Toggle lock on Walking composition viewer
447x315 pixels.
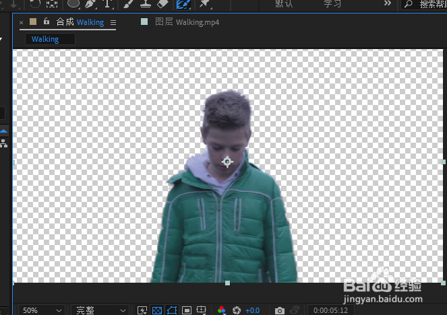(46, 22)
